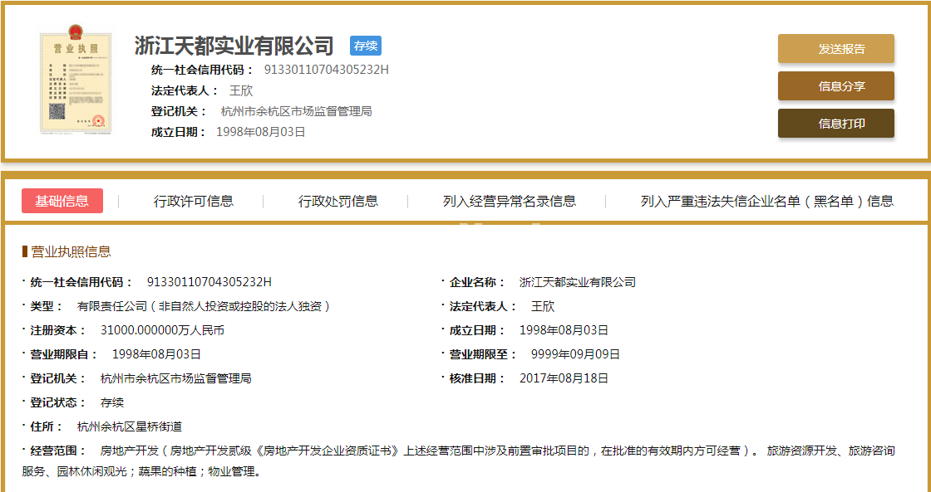The image size is (931, 492).
Task: Click the 信息打印 button
Action: (x=836, y=124)
